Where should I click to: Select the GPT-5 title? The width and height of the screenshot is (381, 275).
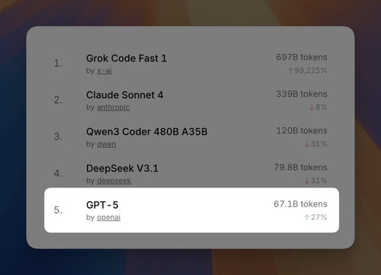(x=102, y=205)
